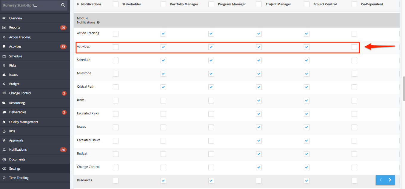
Task: Click the Notifications 86 count badge
Action: tap(63, 150)
